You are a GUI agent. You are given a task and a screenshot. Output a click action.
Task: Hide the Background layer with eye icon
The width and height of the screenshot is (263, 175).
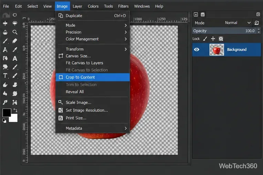tap(197, 50)
